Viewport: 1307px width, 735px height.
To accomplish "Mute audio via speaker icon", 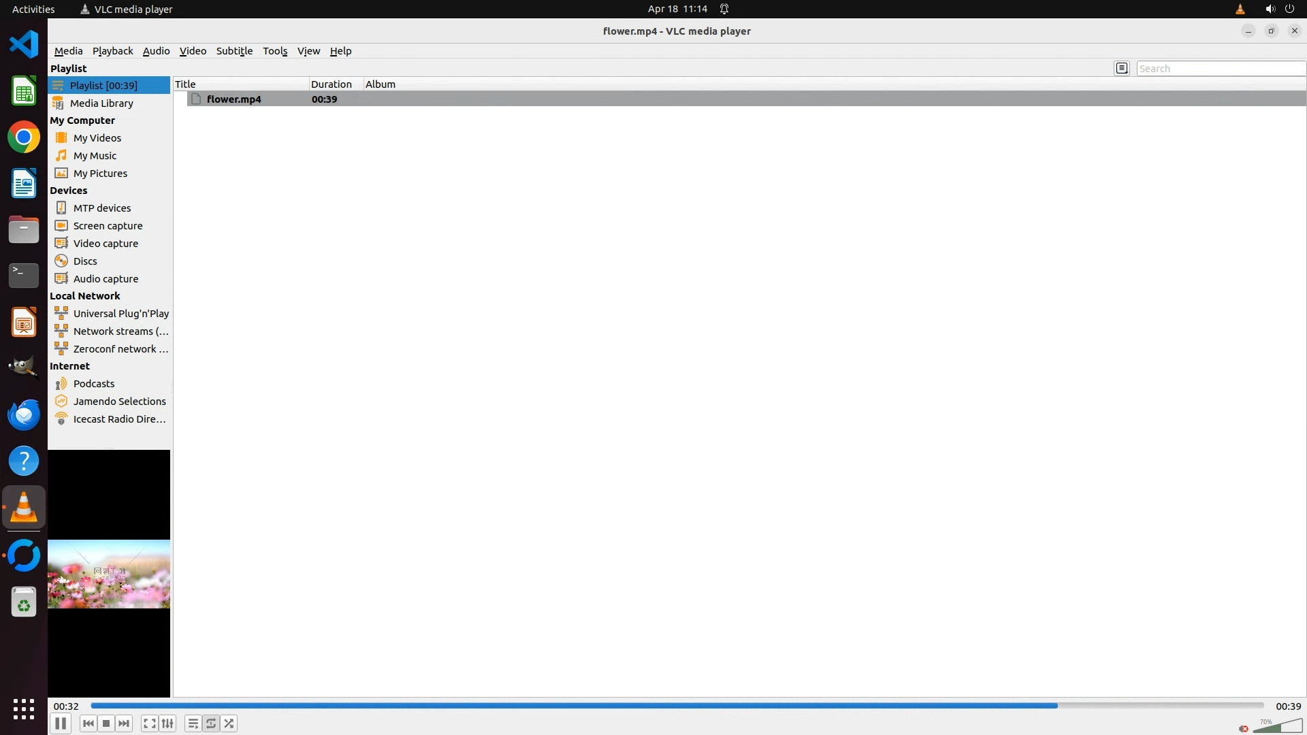I will click(x=1244, y=728).
